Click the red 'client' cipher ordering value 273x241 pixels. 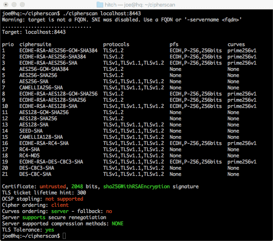coord(60,205)
